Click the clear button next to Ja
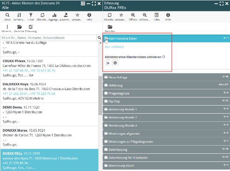The width and height of the screenshot is (230, 171). [115, 63]
